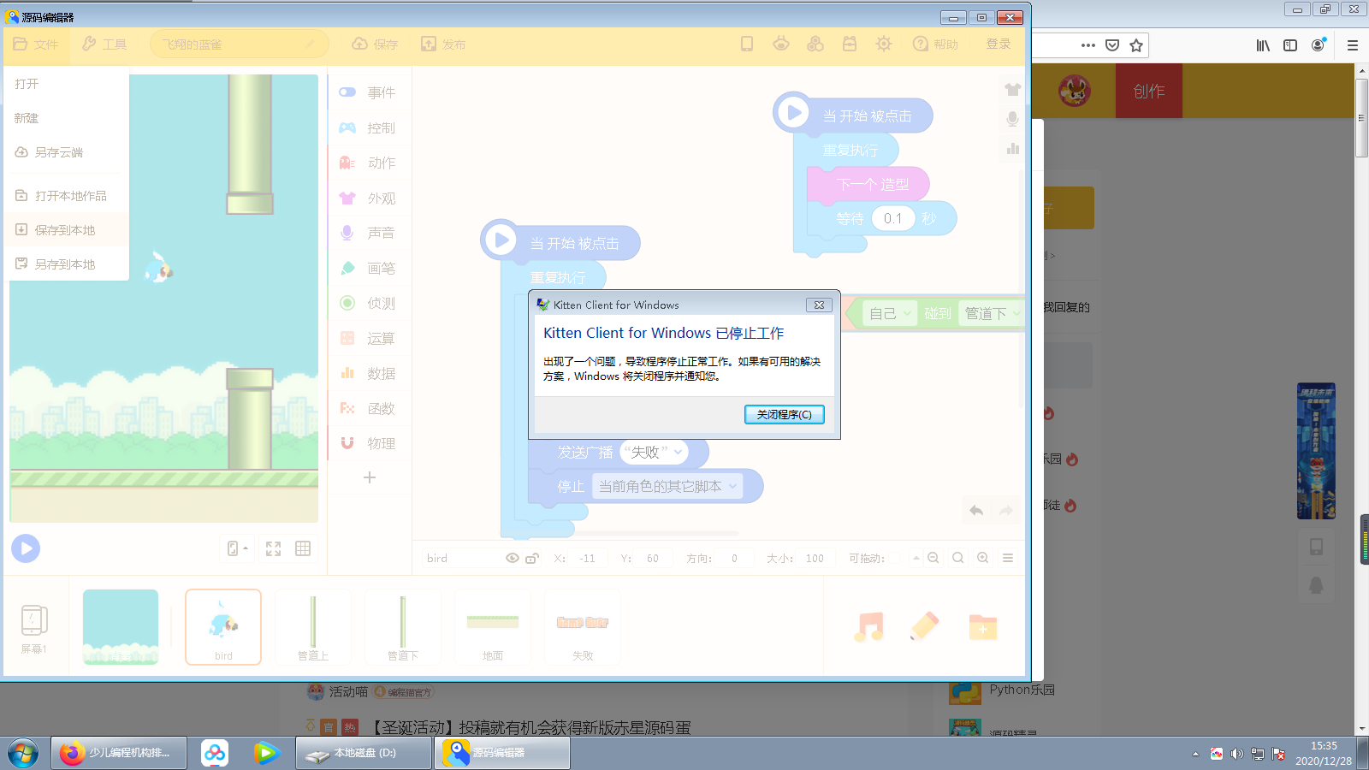Viewport: 1369px width, 770px height.
Task: Choose 另存到本地 from the file menu
Action: click(67, 264)
